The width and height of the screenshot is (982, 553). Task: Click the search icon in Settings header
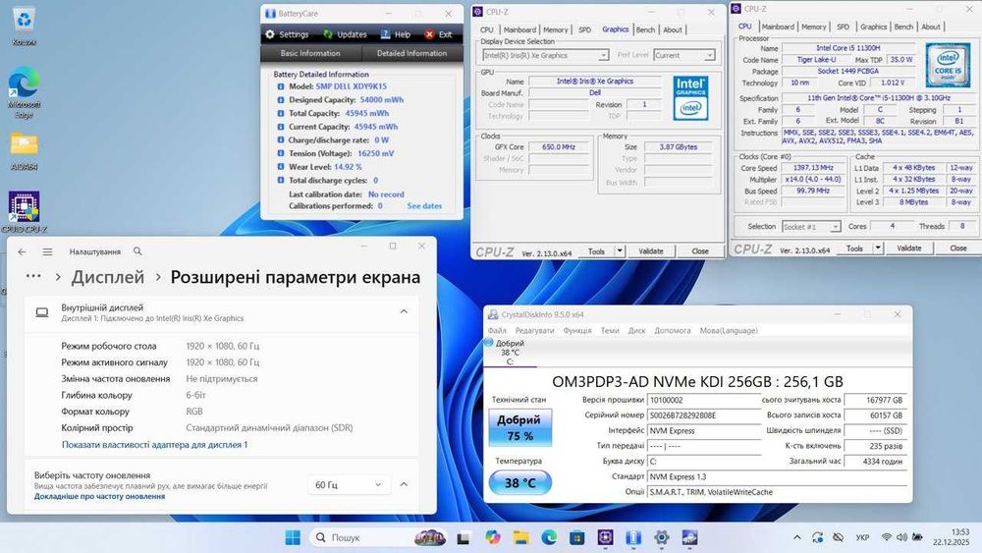[137, 251]
